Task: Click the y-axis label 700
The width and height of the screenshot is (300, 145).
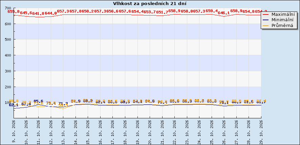Action: tap(8, 8)
